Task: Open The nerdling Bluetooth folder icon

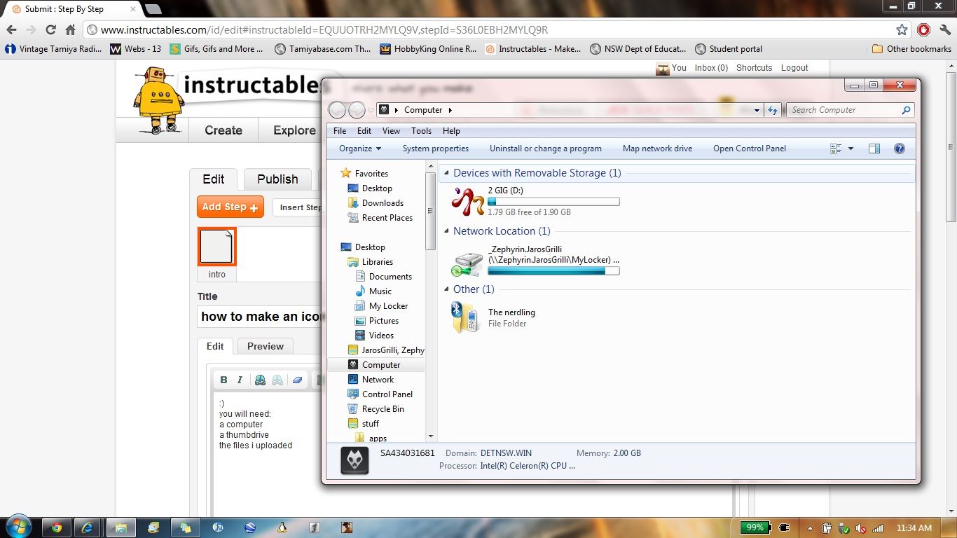Action: [x=465, y=317]
